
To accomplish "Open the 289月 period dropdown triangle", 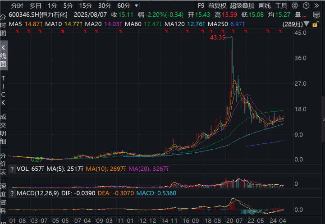I will 307,24.
